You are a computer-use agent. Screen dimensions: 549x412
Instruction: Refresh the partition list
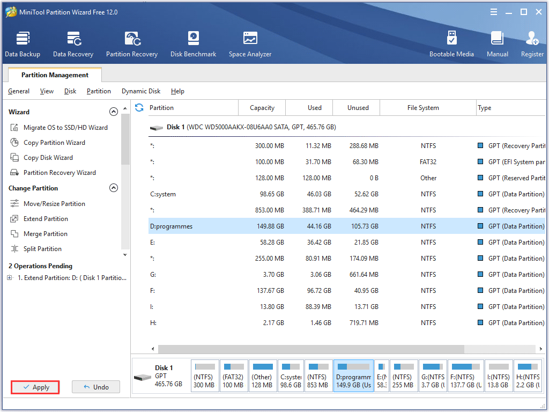coord(139,107)
